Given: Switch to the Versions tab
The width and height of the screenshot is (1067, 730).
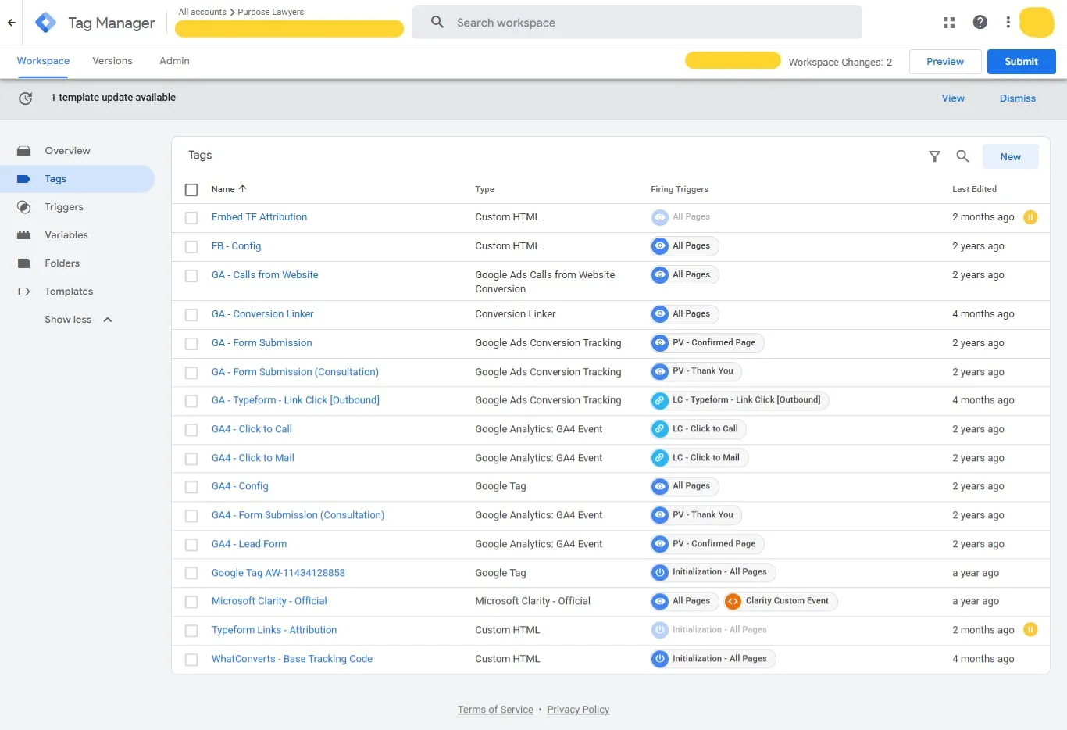Looking at the screenshot, I should (x=112, y=61).
